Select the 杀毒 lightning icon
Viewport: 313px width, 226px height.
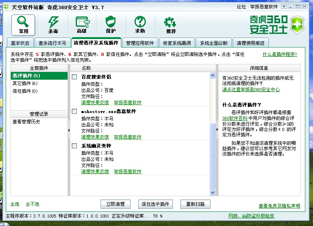[x=53, y=25]
